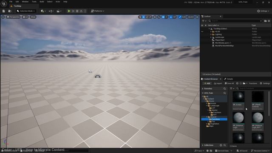The image size is (272, 153).
Task: Click the skip frame button
Action: (73, 11)
